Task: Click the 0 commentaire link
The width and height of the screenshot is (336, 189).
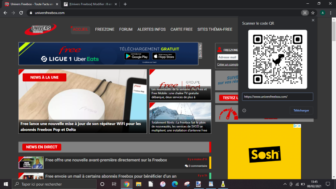Action: (x=196, y=166)
